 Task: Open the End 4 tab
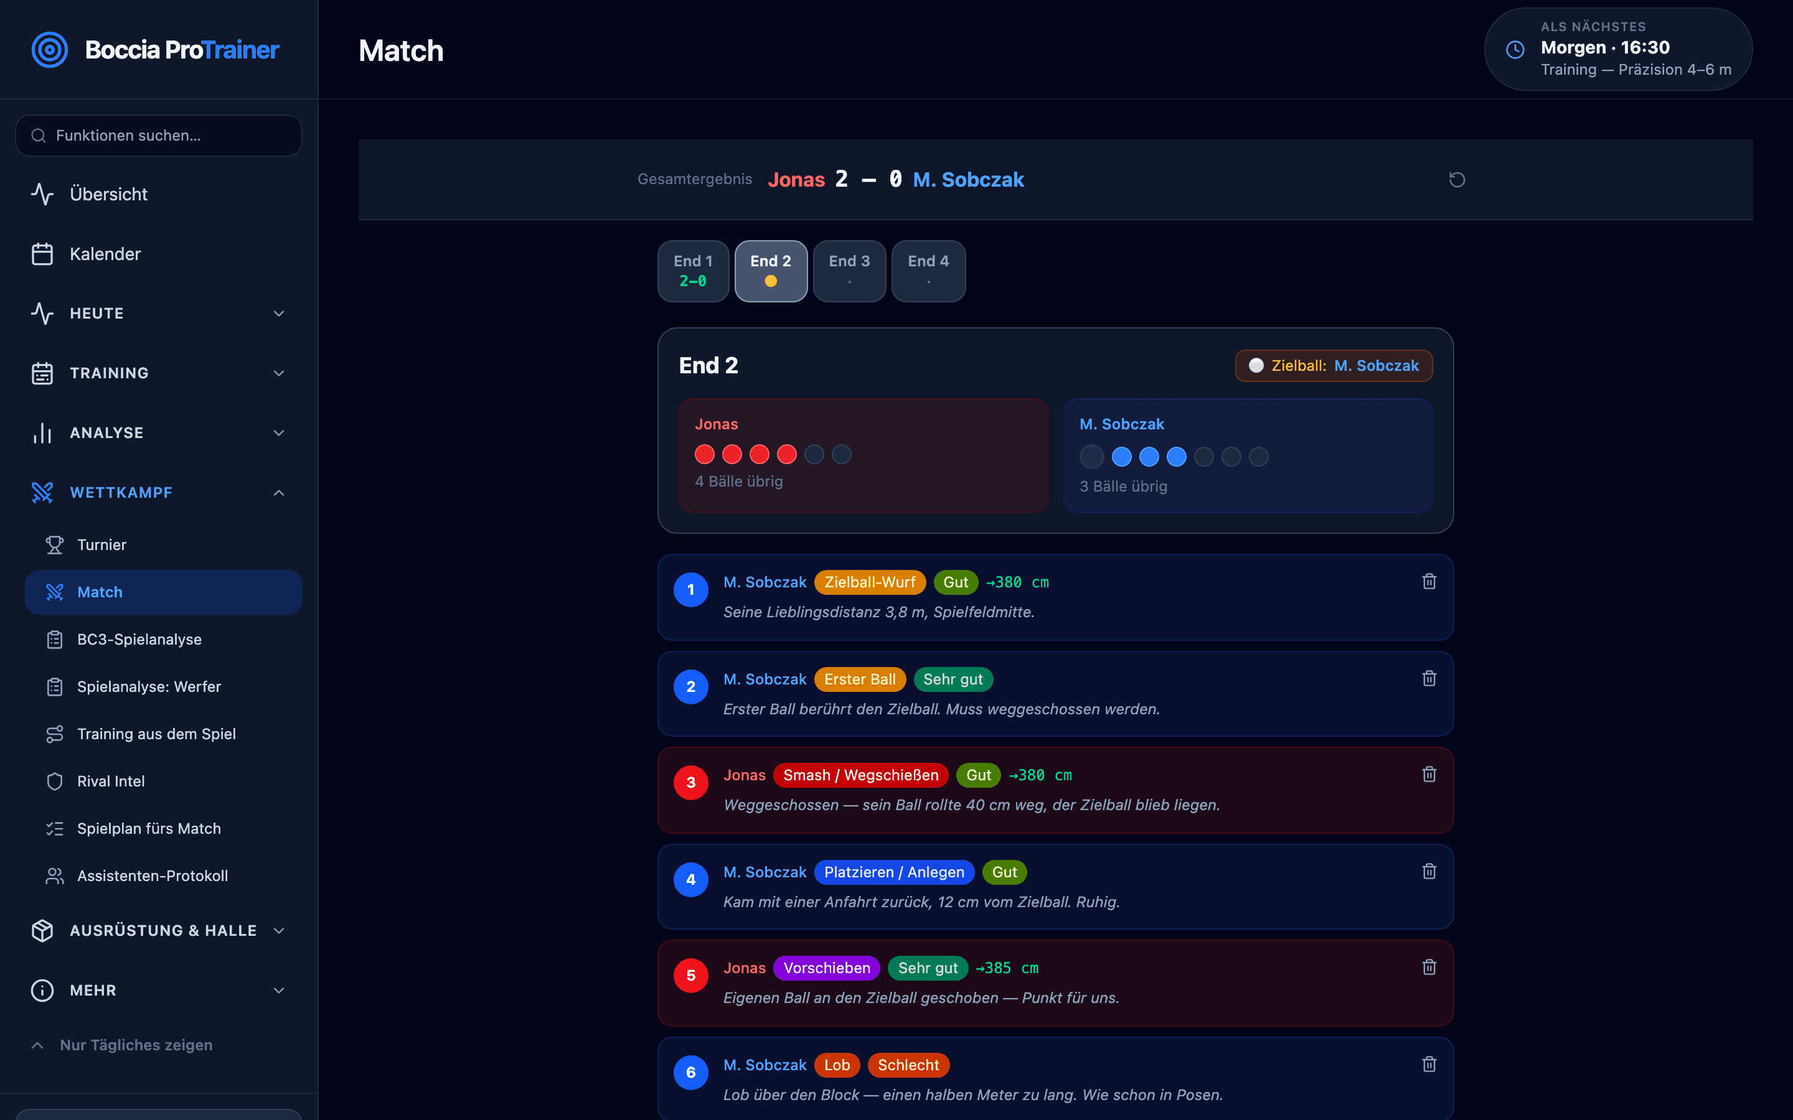point(928,271)
